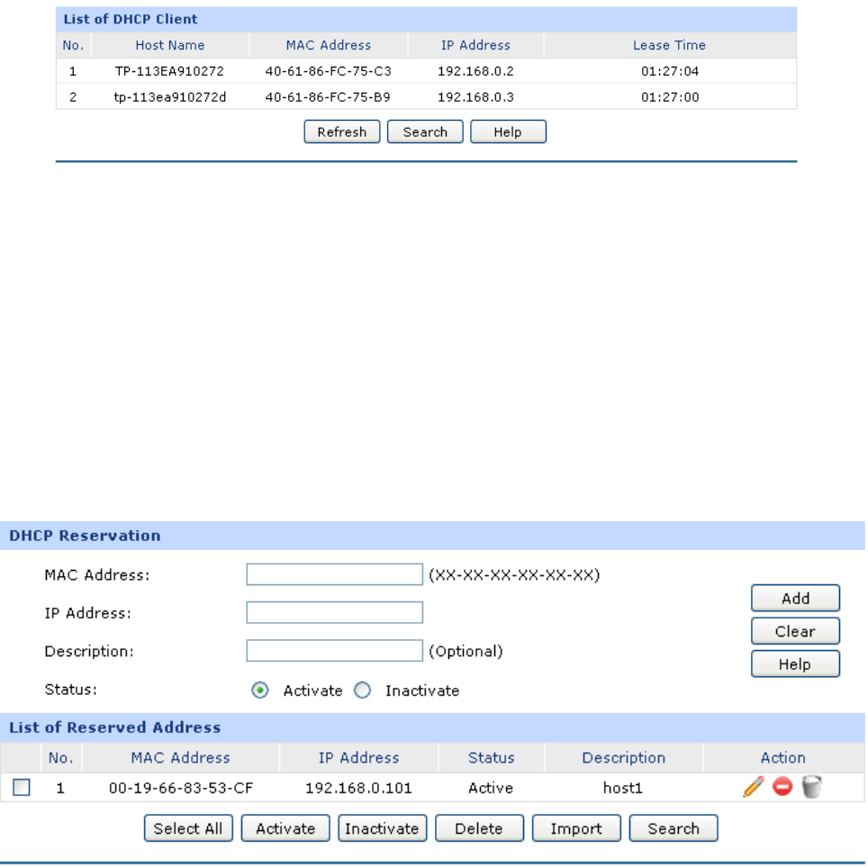Viewport: 868px width, 867px height.
Task: Click the Host Name column header
Action: [x=170, y=45]
